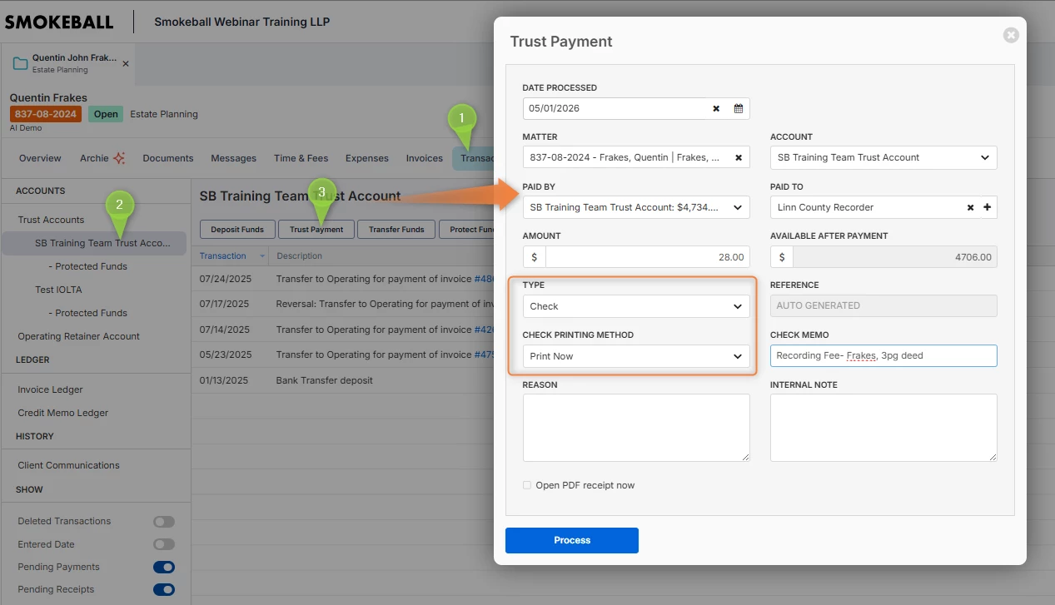Click into the Check Memo text field

[883, 356]
